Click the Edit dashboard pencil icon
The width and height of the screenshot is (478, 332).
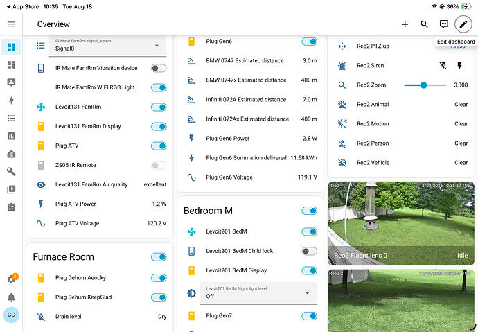click(463, 24)
